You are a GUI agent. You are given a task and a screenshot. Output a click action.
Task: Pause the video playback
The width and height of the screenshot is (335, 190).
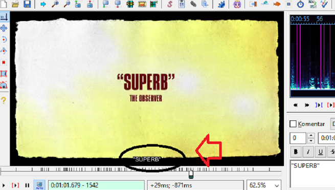coord(27,185)
